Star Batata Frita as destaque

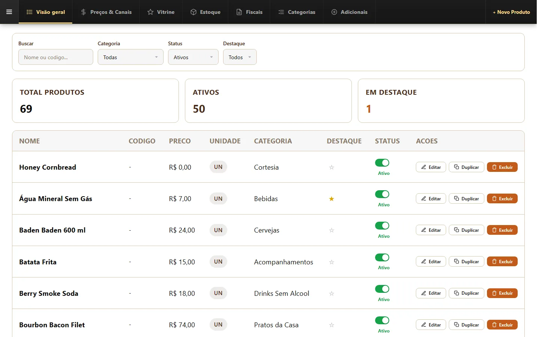[x=332, y=262]
